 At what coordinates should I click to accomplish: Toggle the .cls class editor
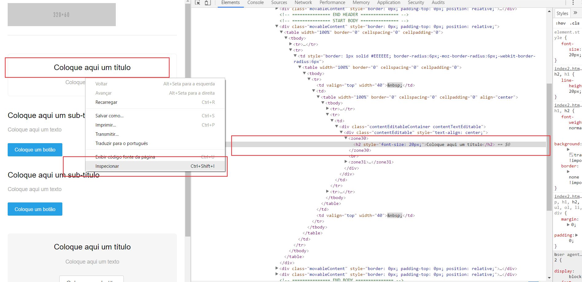pyautogui.click(x=575, y=23)
